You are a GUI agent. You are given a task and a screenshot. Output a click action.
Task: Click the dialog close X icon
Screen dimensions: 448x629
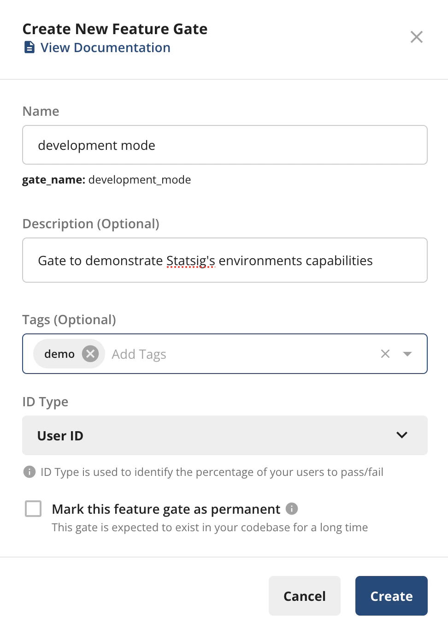416,37
